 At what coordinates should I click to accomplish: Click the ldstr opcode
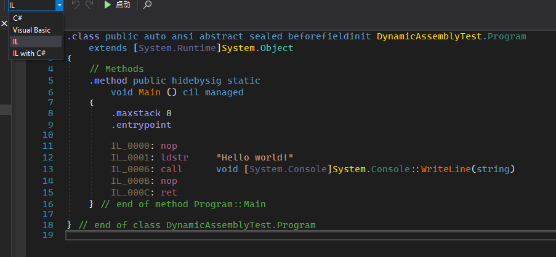point(174,158)
